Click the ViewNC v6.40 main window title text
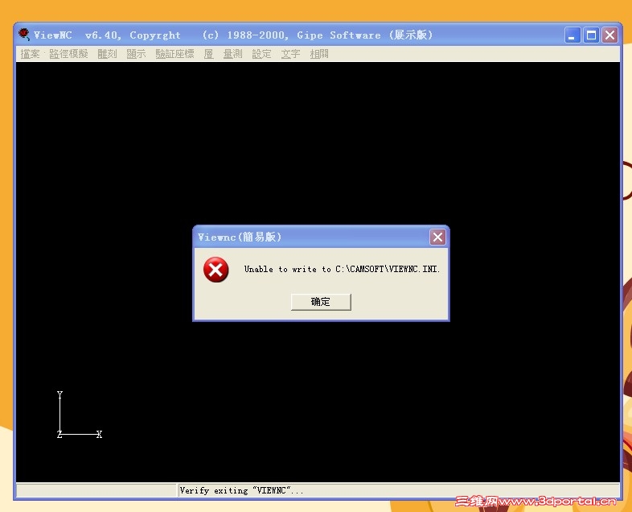Image resolution: width=632 pixels, height=512 pixels. point(233,35)
